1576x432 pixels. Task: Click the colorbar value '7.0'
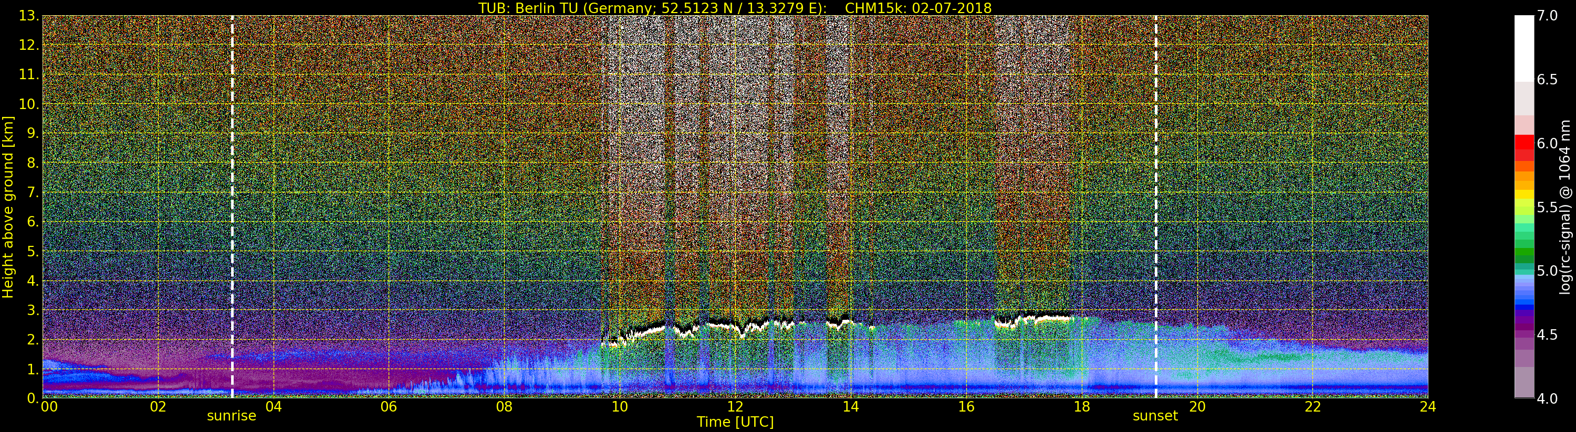tap(1547, 16)
